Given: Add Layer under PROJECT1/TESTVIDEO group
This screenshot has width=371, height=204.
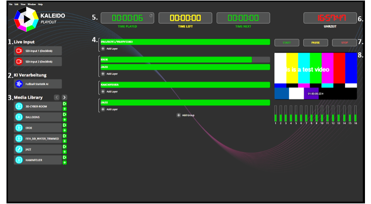Looking at the screenshot, I should pos(109,49).
